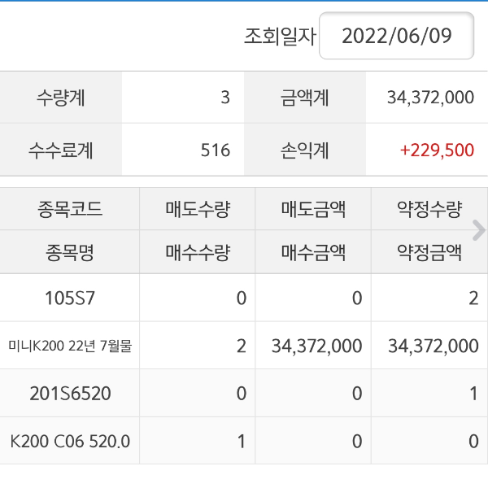Click the 매도수량 column header

pyautogui.click(x=197, y=210)
